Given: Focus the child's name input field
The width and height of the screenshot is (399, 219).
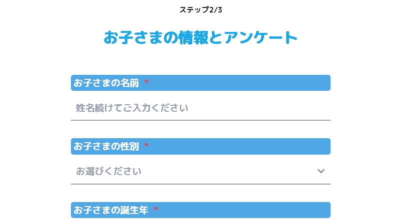Looking at the screenshot, I should pyautogui.click(x=201, y=108).
